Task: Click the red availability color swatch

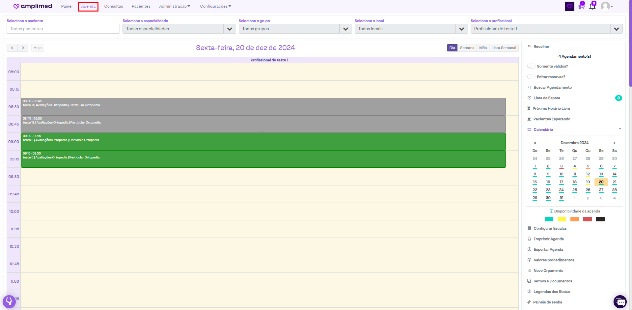Action: pyautogui.click(x=587, y=219)
